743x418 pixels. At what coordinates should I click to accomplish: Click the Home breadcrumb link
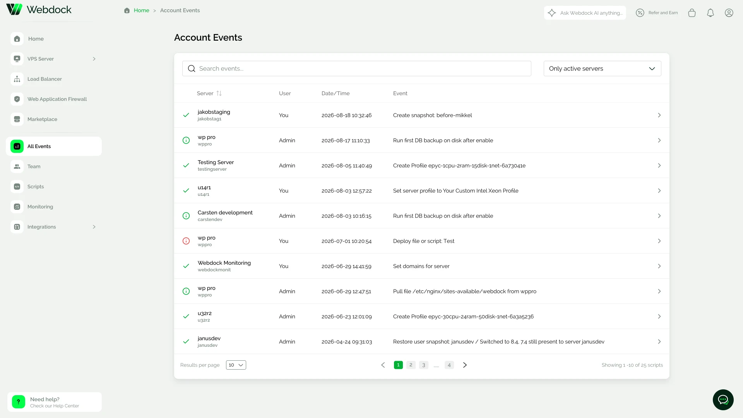click(141, 10)
